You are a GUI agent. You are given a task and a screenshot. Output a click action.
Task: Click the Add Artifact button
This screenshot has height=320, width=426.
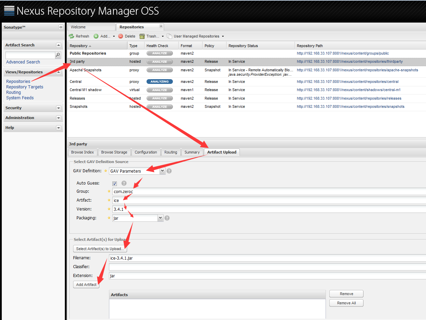tap(86, 285)
